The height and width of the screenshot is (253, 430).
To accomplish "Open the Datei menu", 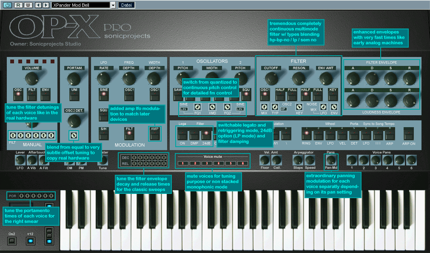I will 126,5.
